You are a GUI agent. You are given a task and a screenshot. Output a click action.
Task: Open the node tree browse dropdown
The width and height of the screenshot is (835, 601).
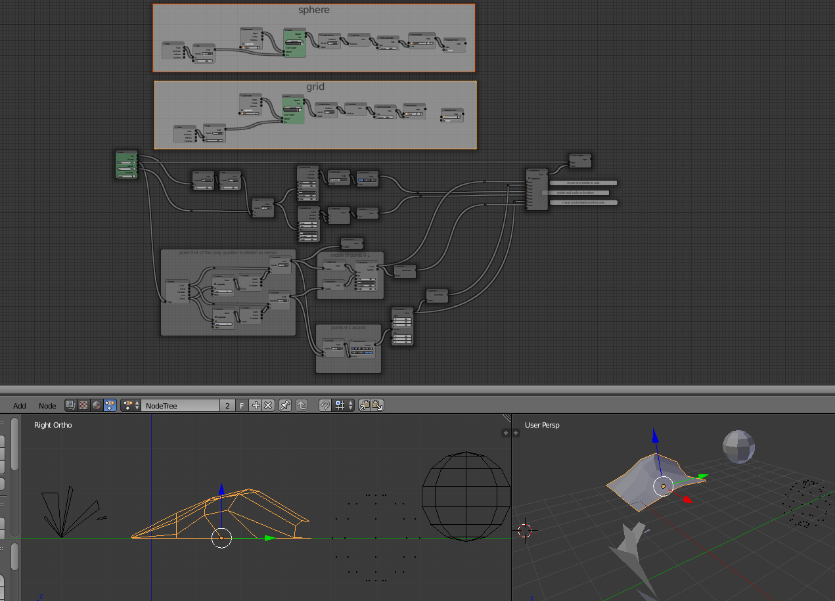point(130,405)
